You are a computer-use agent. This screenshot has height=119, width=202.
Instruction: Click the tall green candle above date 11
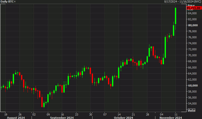176,16
